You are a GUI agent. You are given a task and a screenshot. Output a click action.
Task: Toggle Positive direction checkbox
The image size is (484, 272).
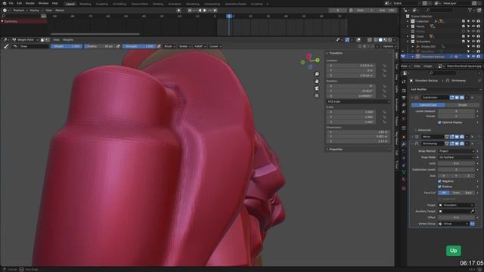point(439,187)
